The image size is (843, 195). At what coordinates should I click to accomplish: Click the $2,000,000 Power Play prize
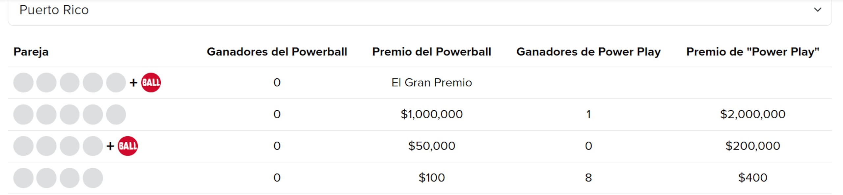pyautogui.click(x=753, y=114)
